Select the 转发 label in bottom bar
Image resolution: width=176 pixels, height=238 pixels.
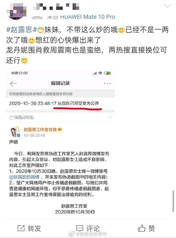coord(34,228)
